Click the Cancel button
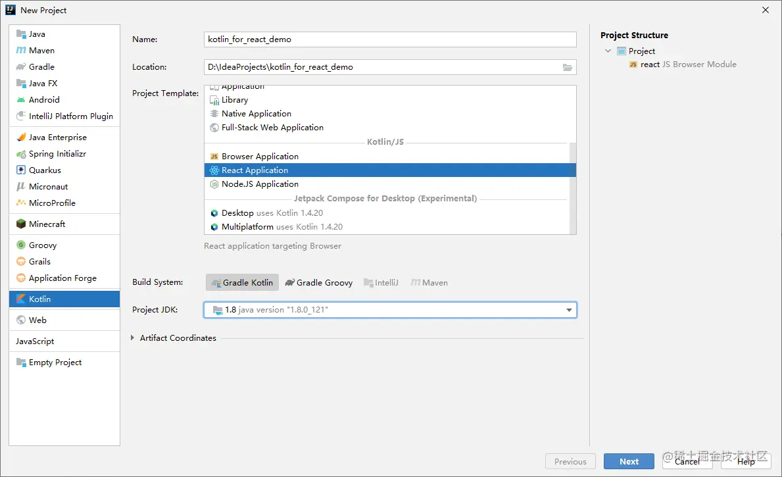The height and width of the screenshot is (477, 782). [x=687, y=461]
